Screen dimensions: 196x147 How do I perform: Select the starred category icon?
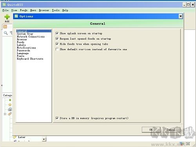tap(10, 105)
